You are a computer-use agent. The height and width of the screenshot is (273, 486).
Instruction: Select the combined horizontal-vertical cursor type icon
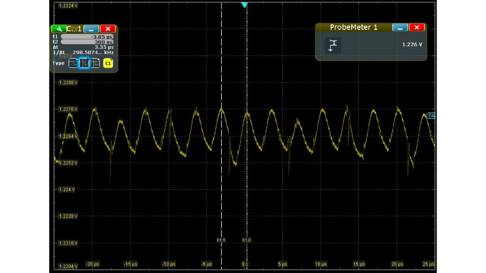tap(95, 63)
